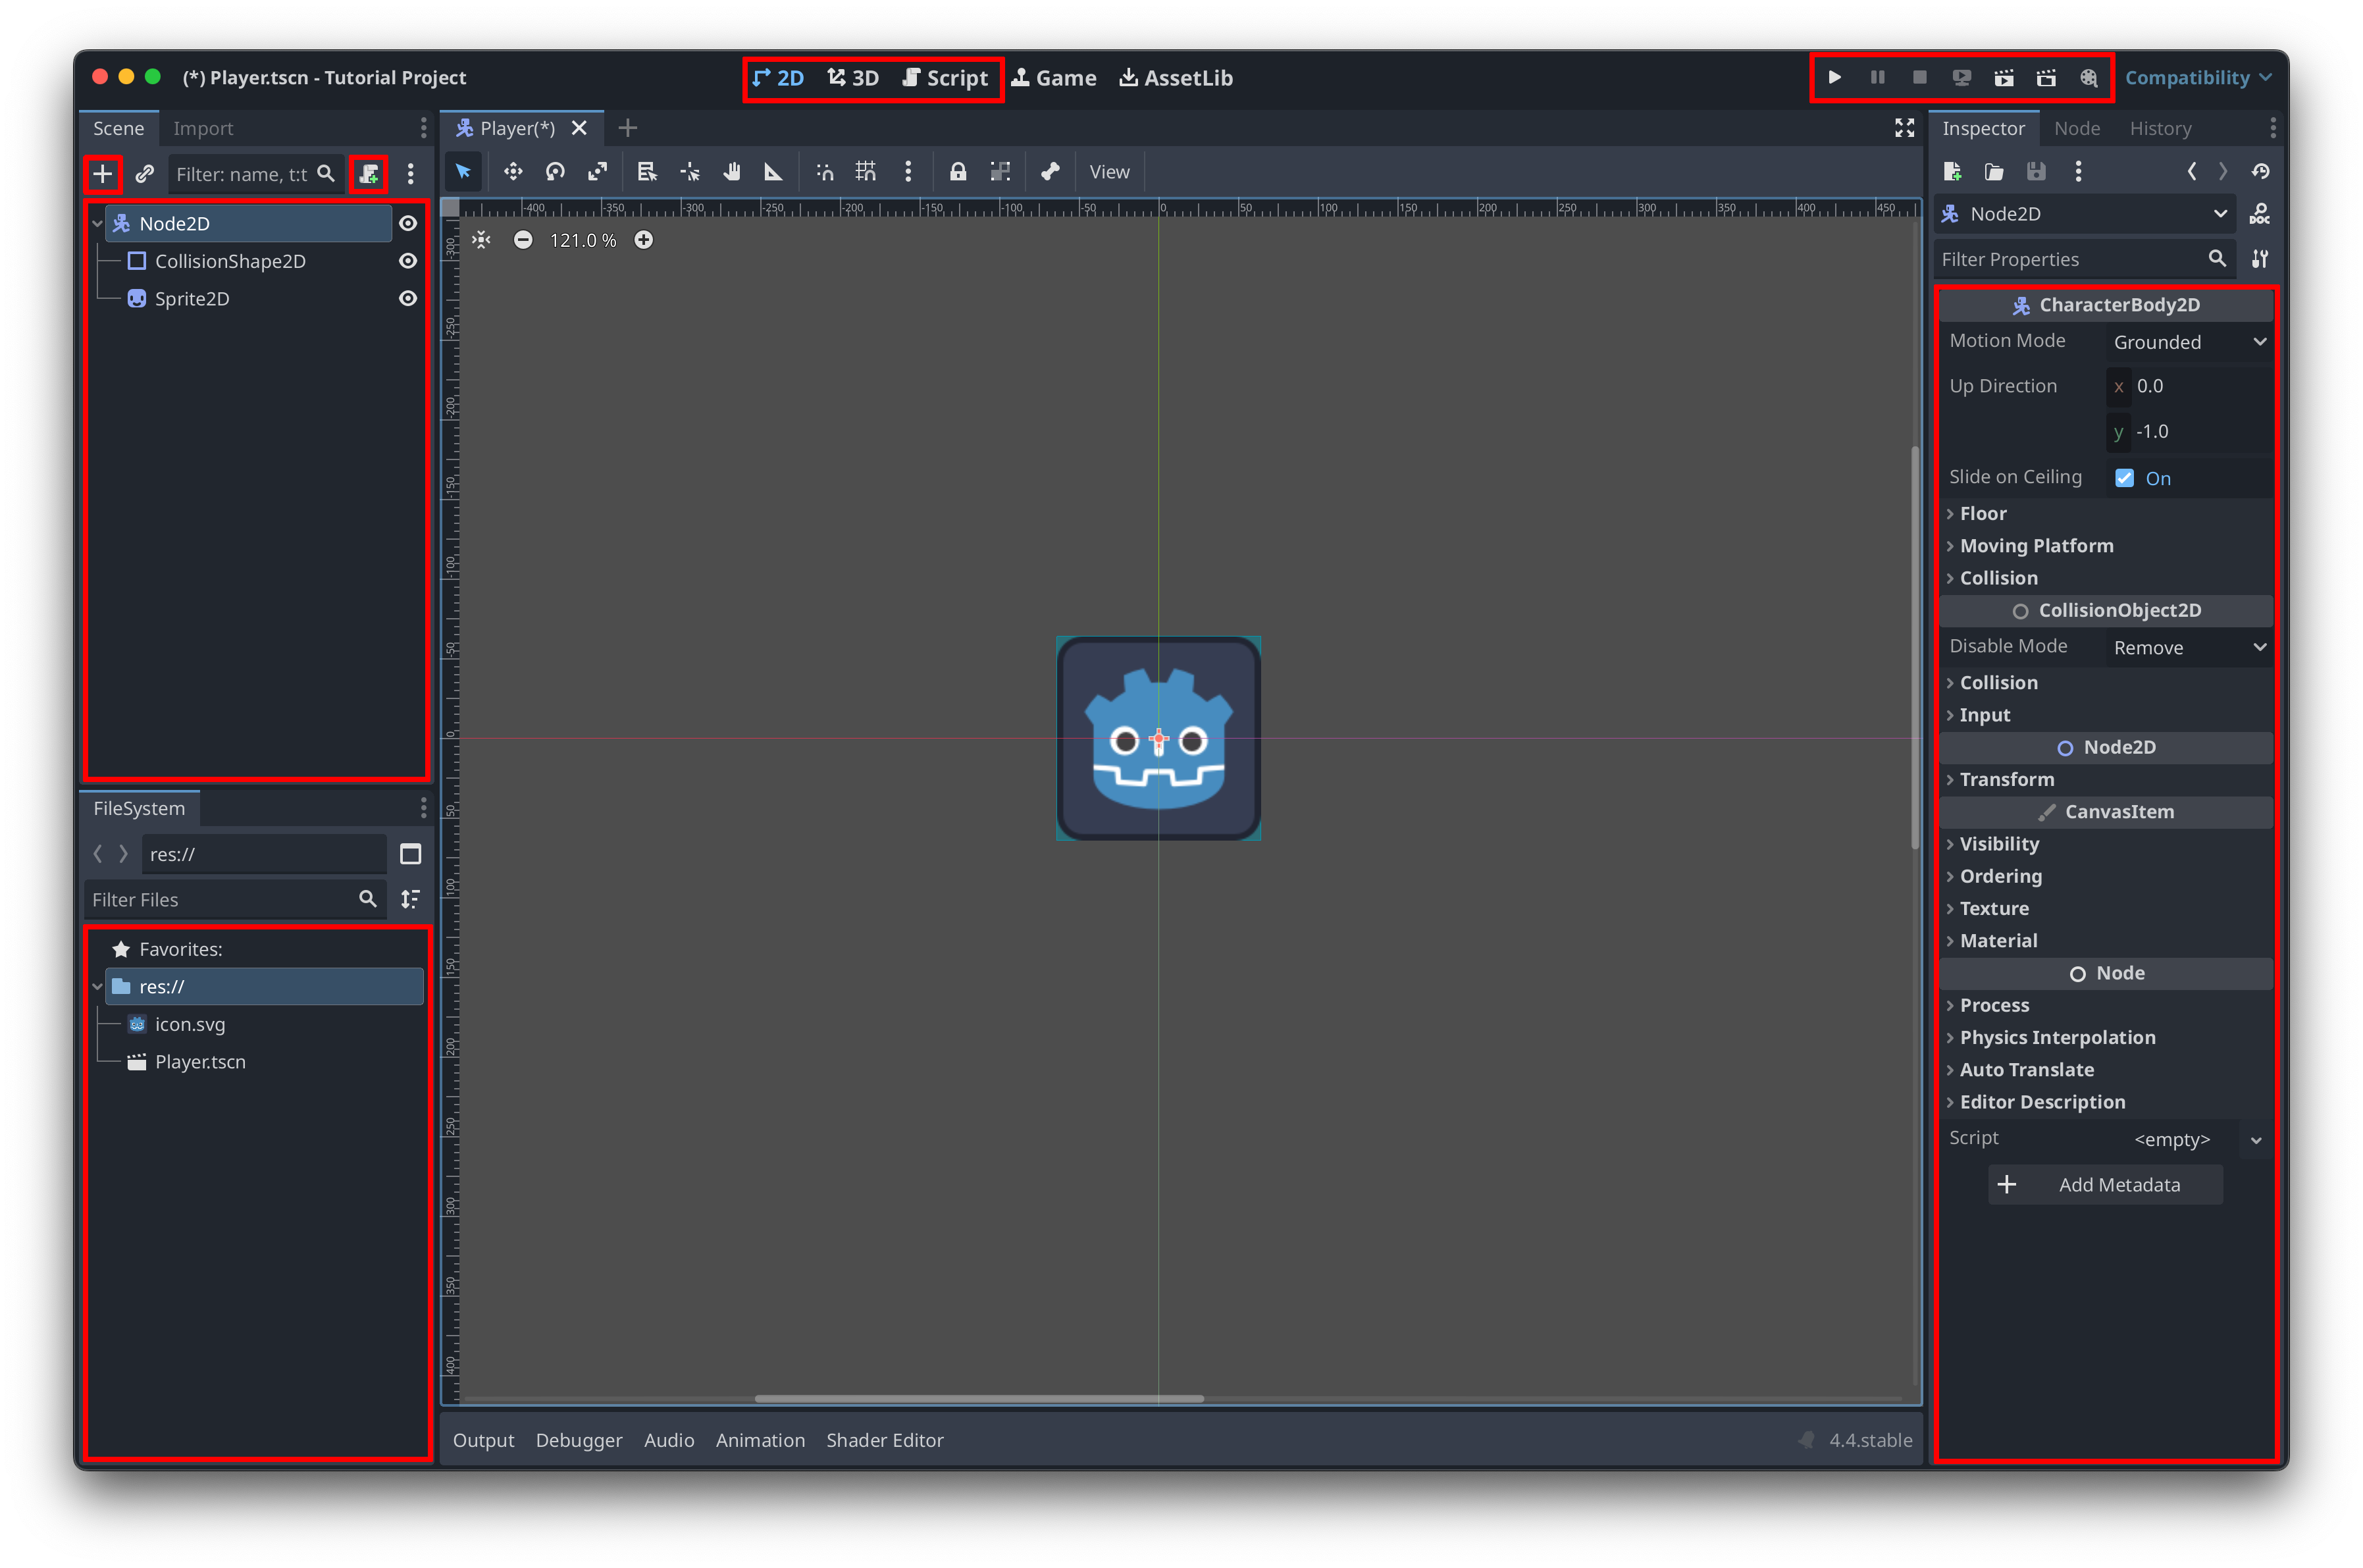Attach a new script to Node2D
Viewport: 2363px width, 1568px height.
click(x=368, y=173)
